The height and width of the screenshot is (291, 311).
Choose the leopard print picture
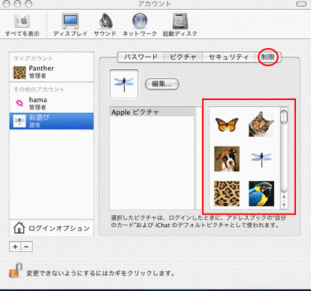(x=227, y=193)
